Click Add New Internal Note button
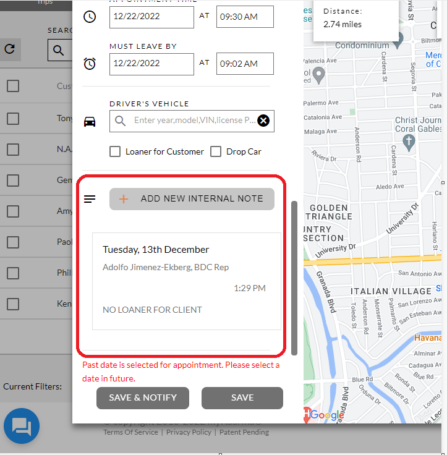 pos(192,199)
